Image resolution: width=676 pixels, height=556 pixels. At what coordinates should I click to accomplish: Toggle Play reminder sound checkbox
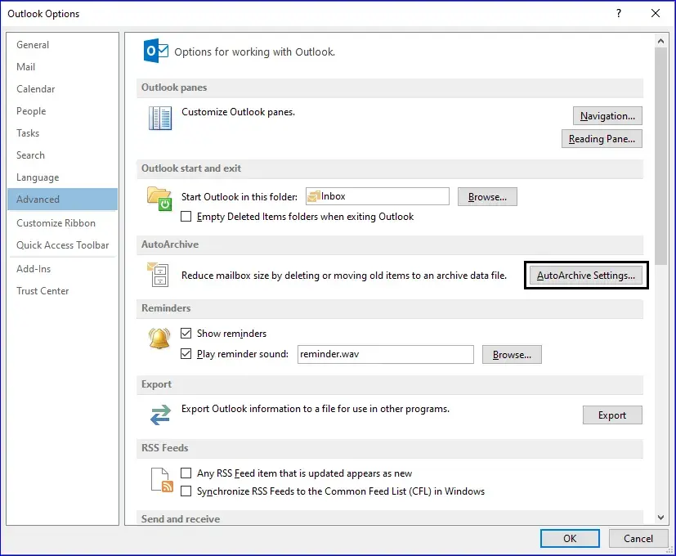[x=186, y=354]
